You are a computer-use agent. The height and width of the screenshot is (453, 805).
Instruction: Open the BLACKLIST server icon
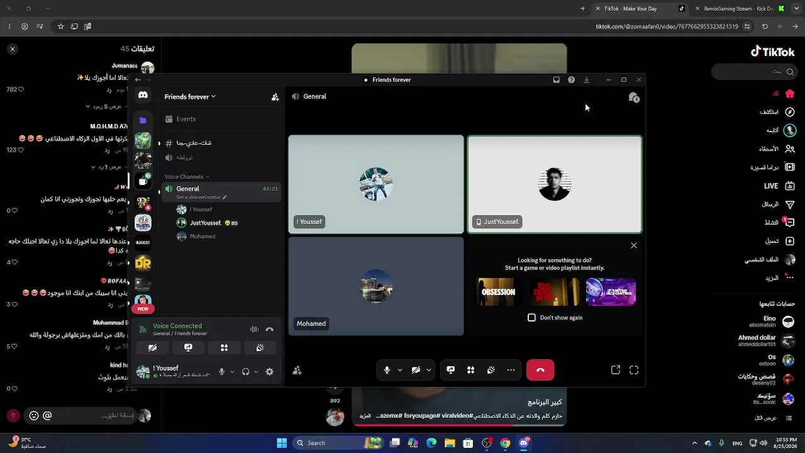pos(143,242)
